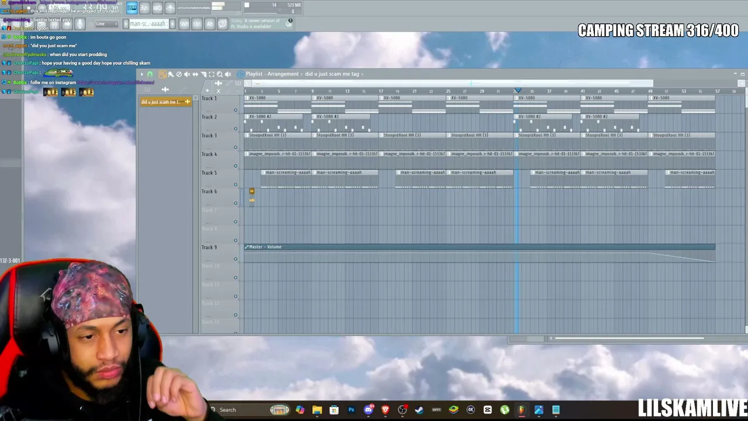
Task: Select the playlist Slip tool
Action: [x=195, y=74]
